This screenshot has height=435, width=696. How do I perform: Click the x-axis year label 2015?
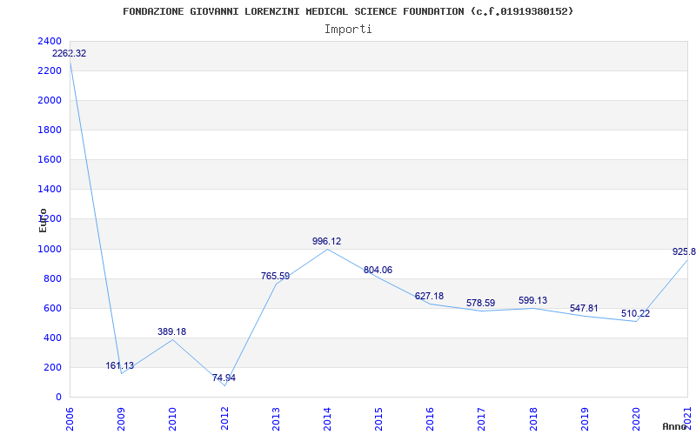click(378, 418)
